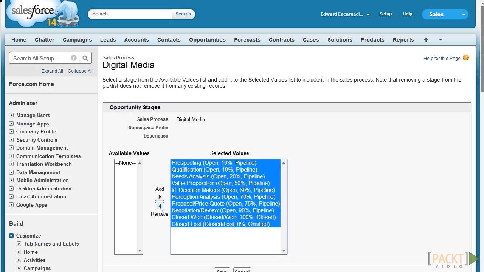The height and width of the screenshot is (272, 484).
Task: Expand Home under Customize
Action: (x=19, y=252)
